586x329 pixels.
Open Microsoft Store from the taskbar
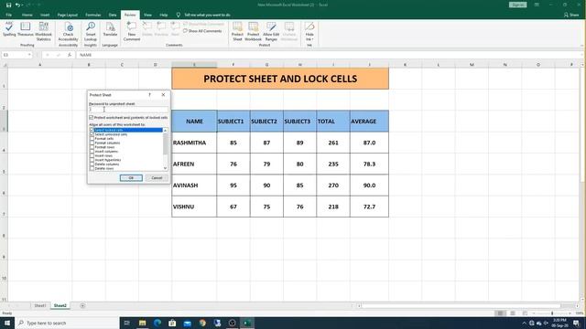(x=172, y=323)
